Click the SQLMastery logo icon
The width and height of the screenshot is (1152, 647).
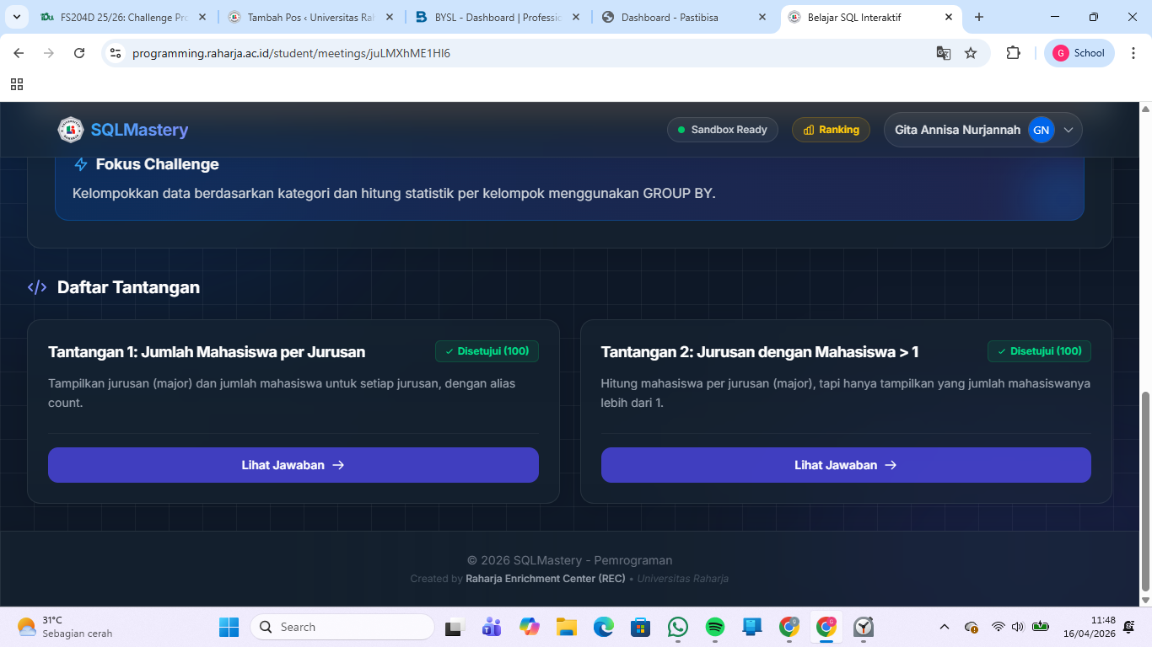(71, 130)
